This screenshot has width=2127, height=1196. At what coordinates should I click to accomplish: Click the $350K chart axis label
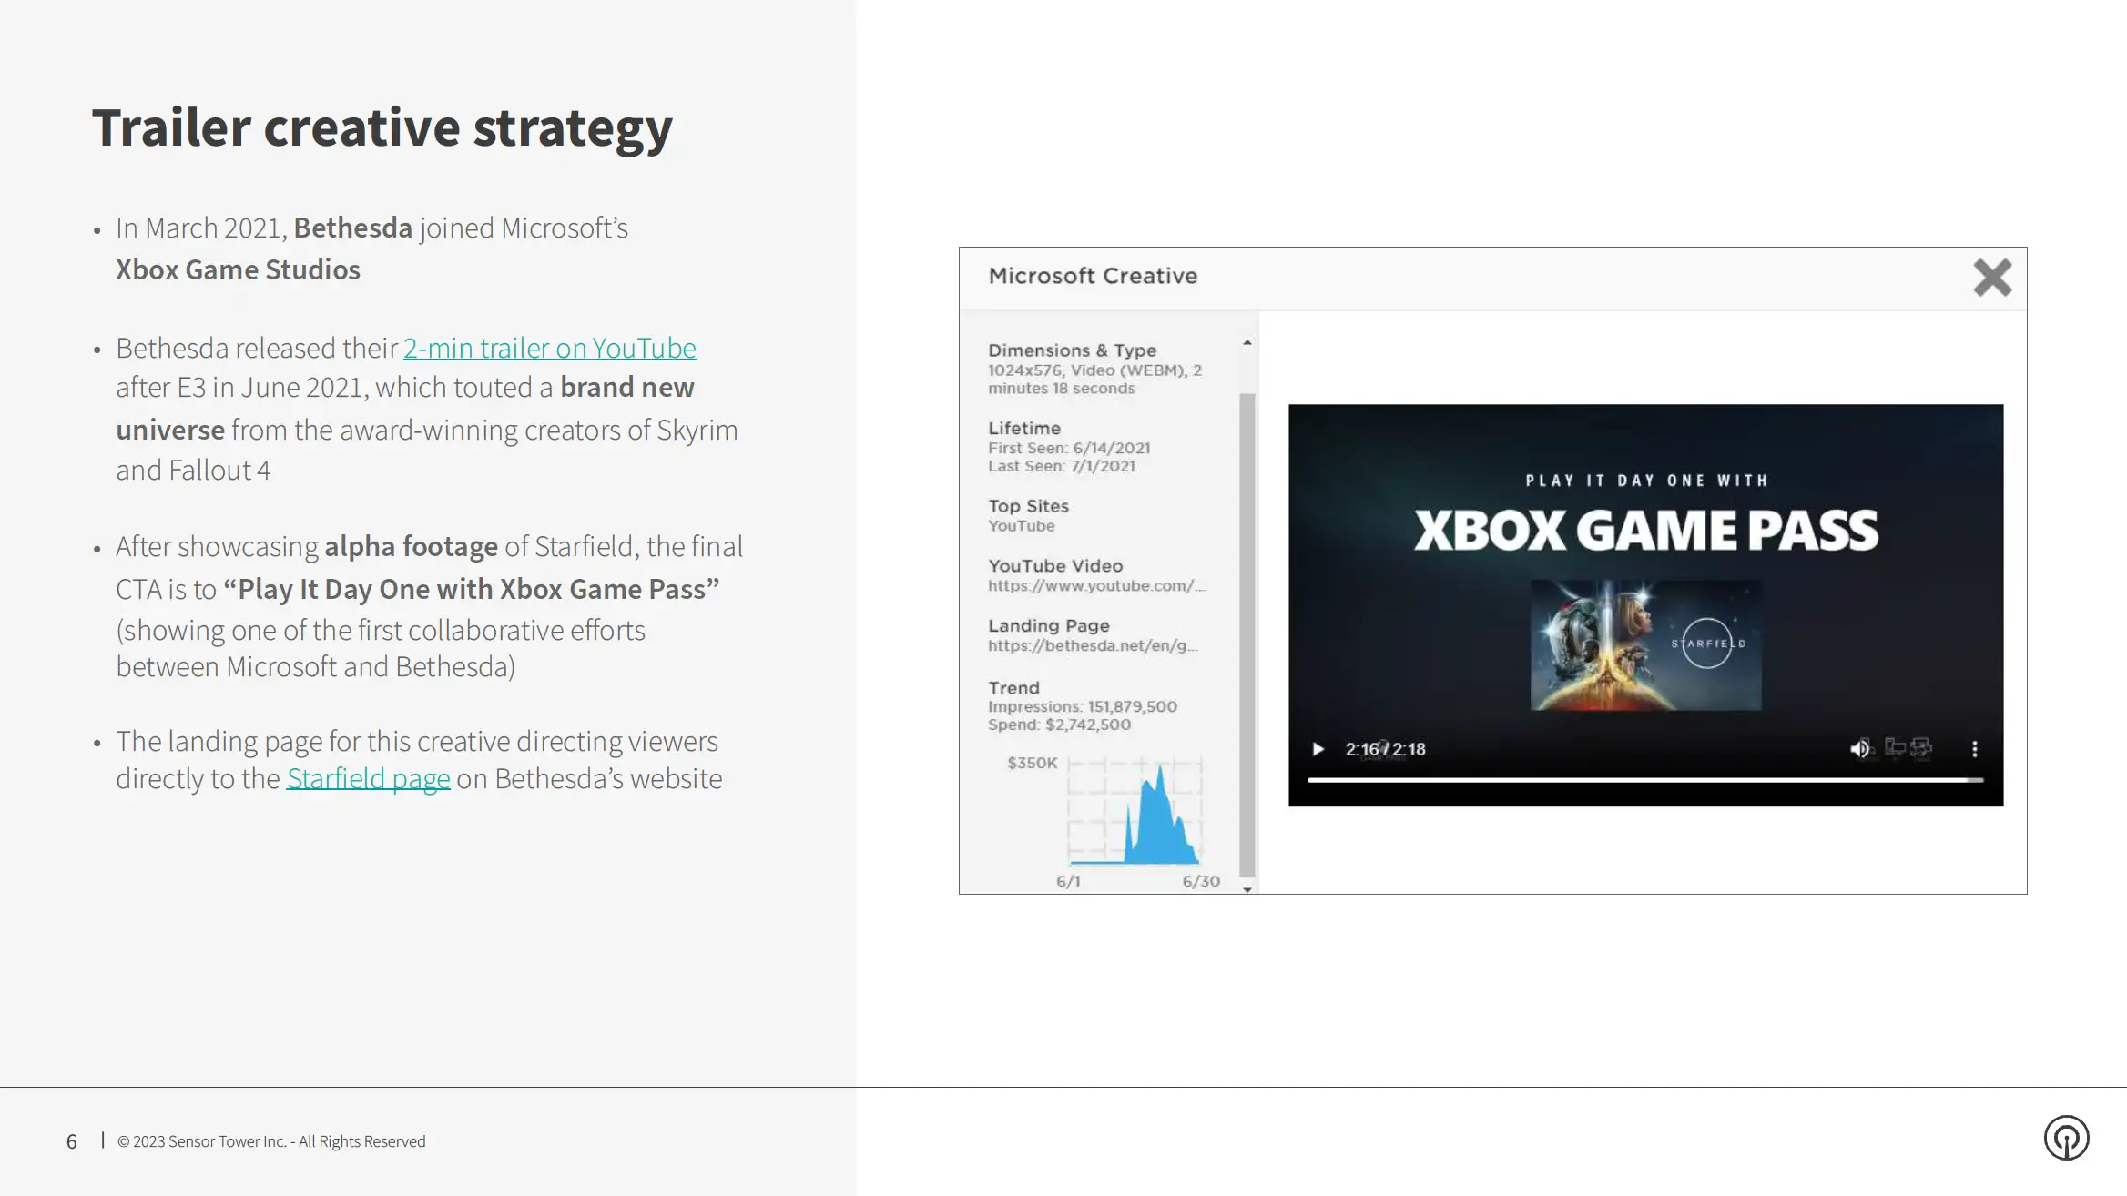pos(1033,763)
